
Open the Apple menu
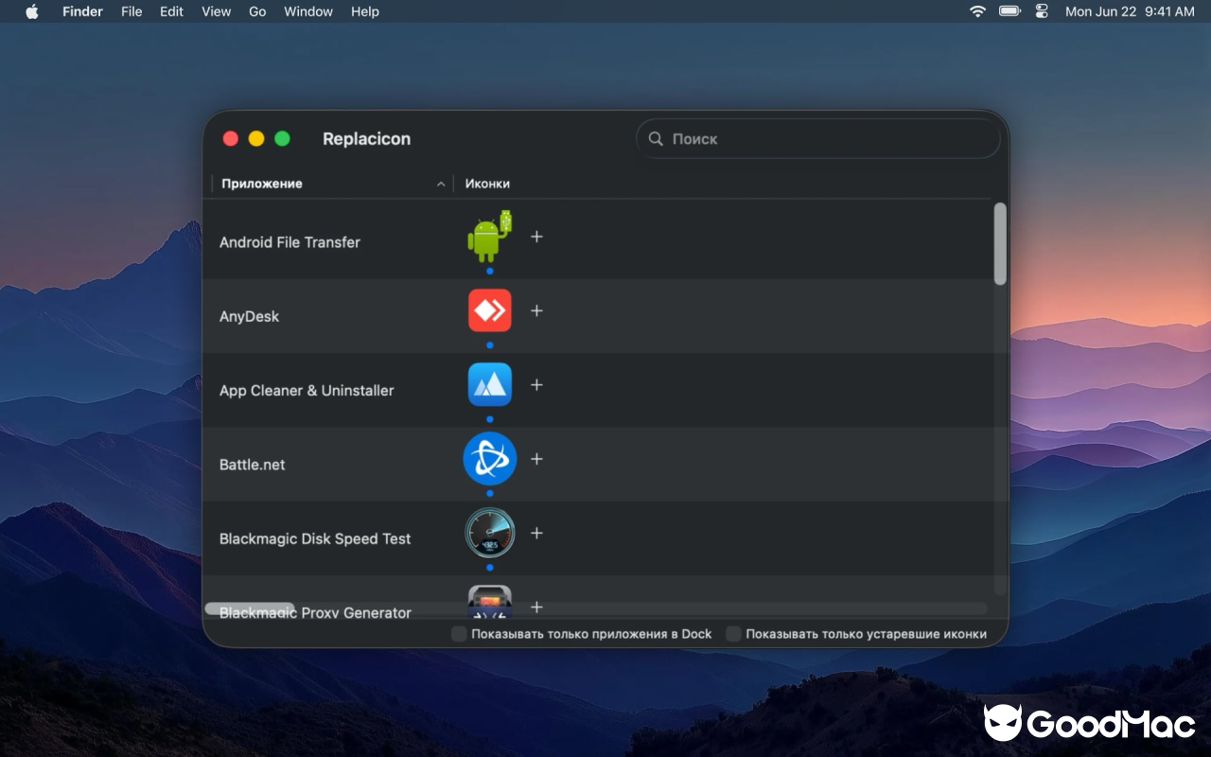pyautogui.click(x=31, y=11)
